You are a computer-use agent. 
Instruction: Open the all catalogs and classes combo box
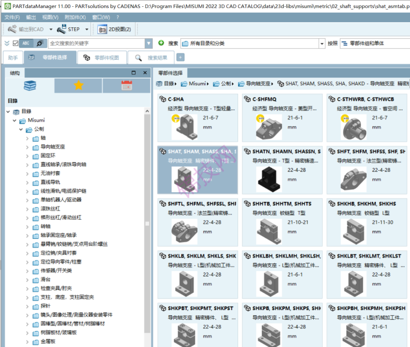tap(253, 43)
